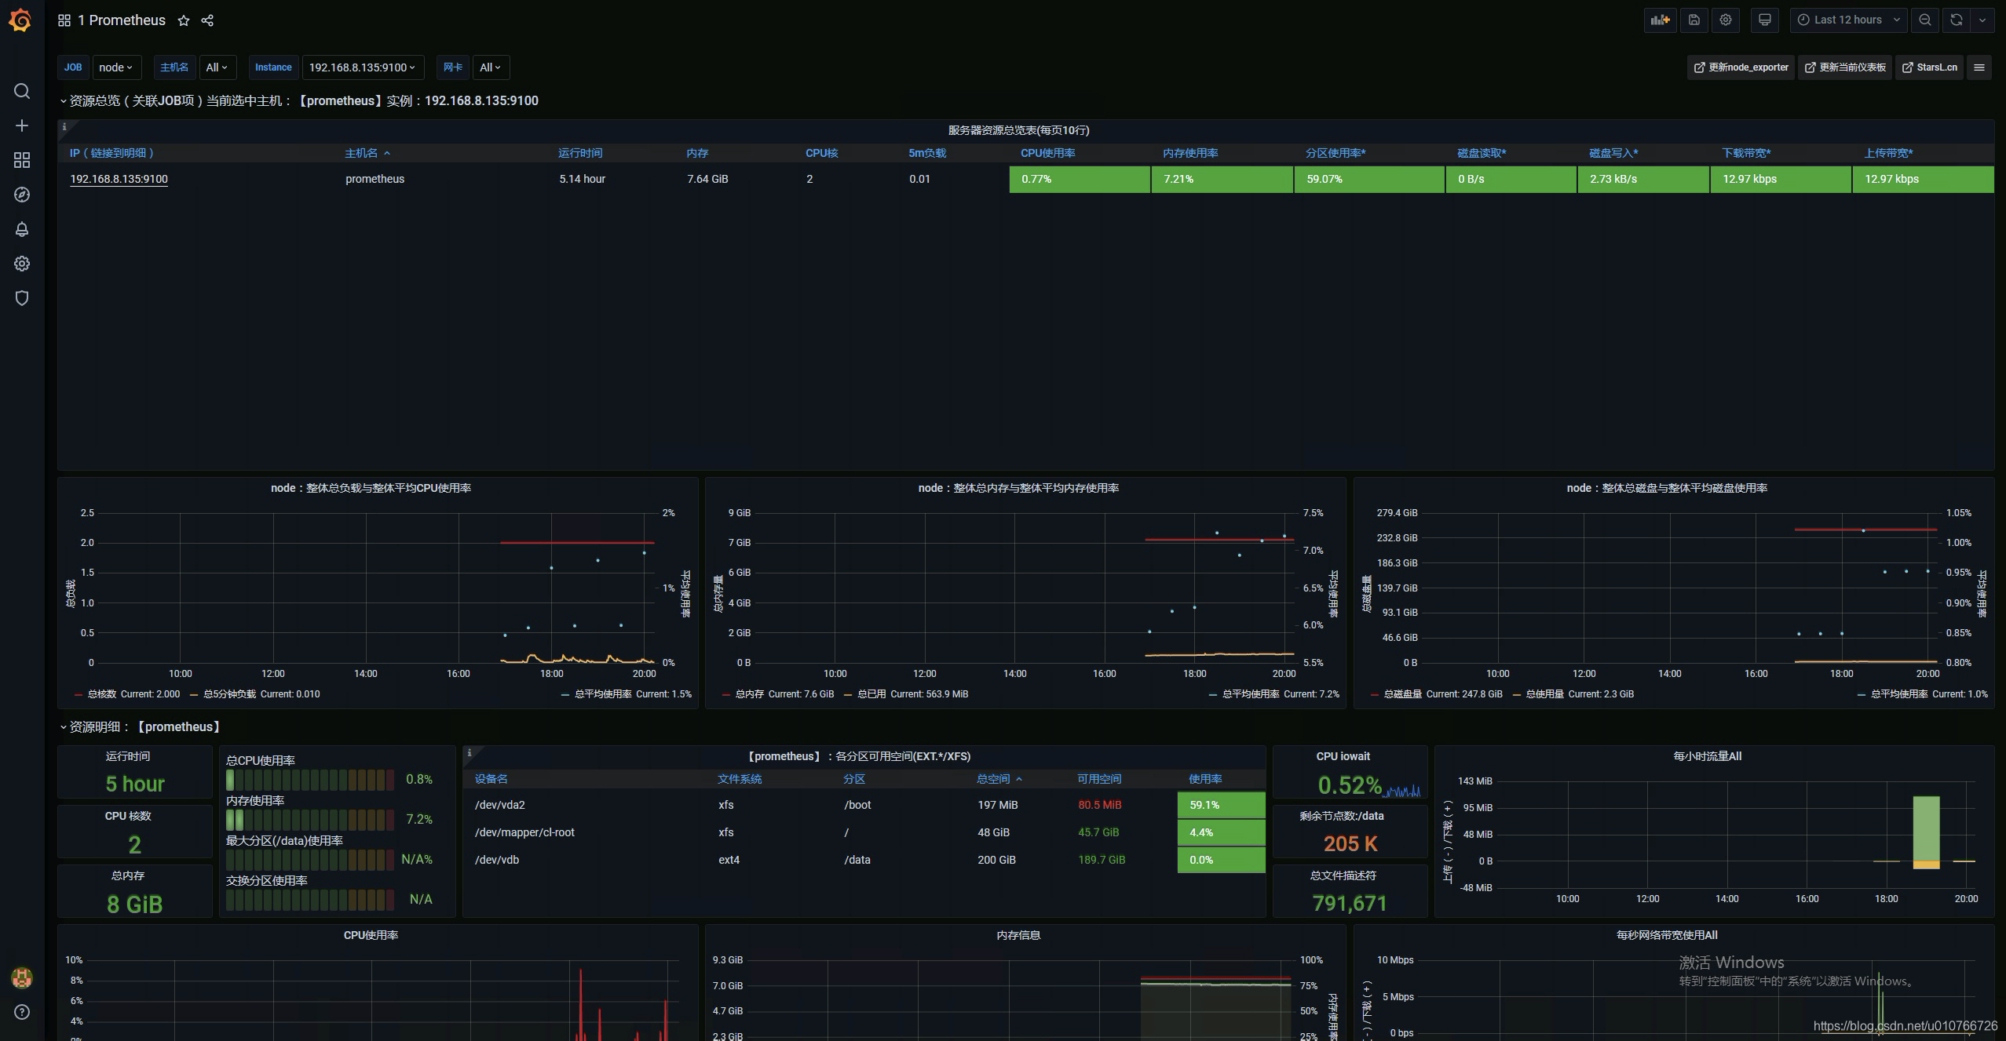Click the 总CPU使用率 bar gauge
The height and width of the screenshot is (1041, 2006).
click(x=310, y=780)
